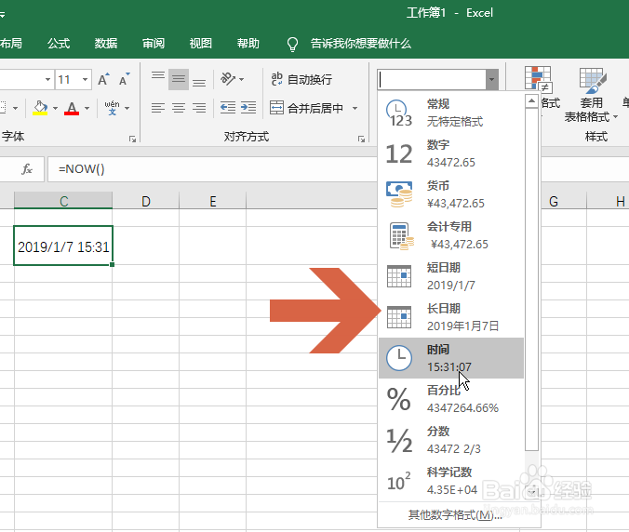Open phonetic guide dropdown arrow
This screenshot has height=532, width=629.
click(x=127, y=108)
